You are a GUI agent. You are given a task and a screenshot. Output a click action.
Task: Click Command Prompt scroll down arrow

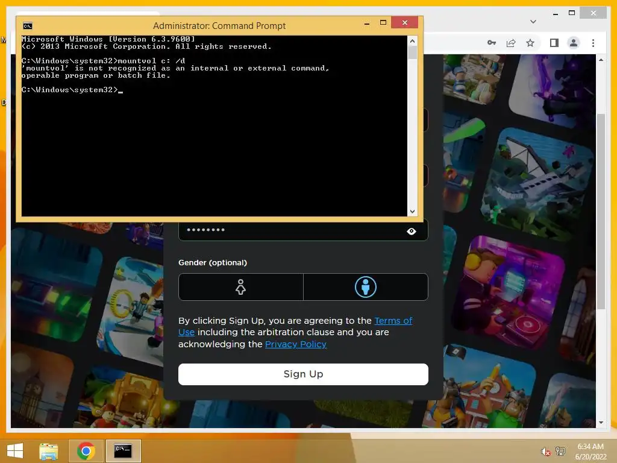coord(412,212)
